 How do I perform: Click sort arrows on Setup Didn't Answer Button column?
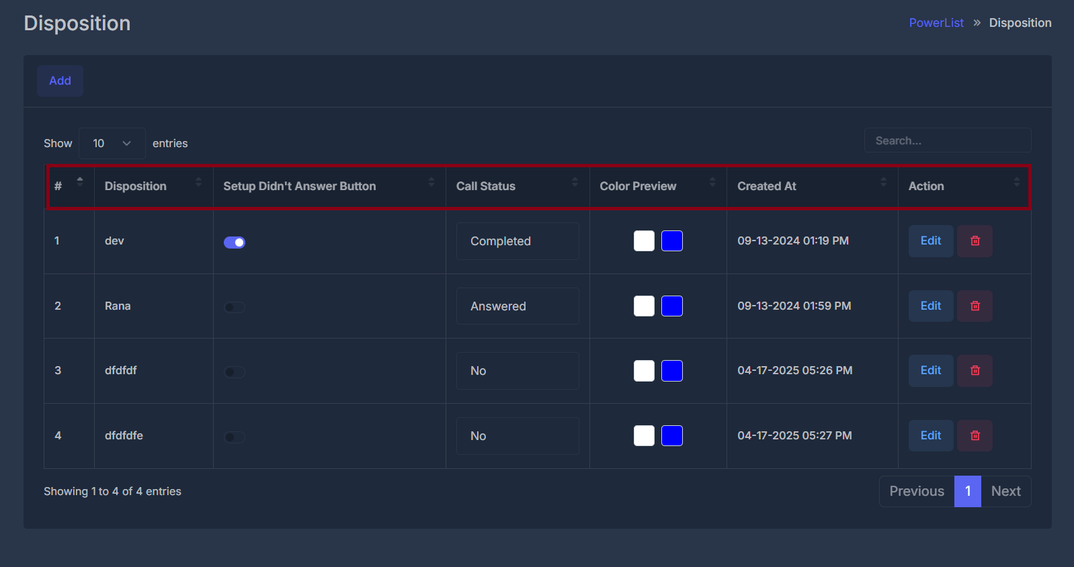(x=431, y=181)
